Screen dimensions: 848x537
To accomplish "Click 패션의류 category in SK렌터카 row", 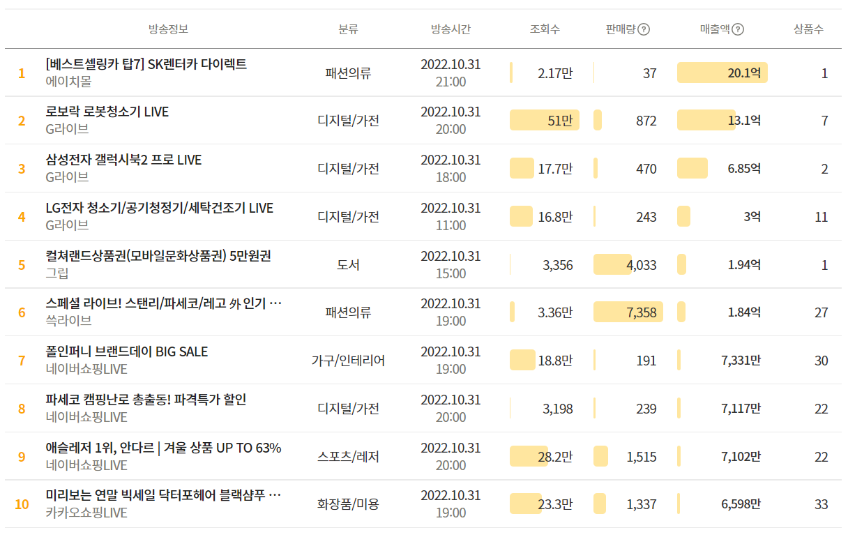I will point(348,73).
